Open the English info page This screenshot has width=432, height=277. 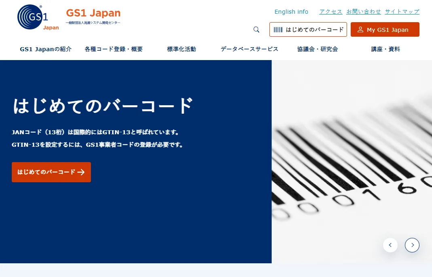click(x=291, y=12)
